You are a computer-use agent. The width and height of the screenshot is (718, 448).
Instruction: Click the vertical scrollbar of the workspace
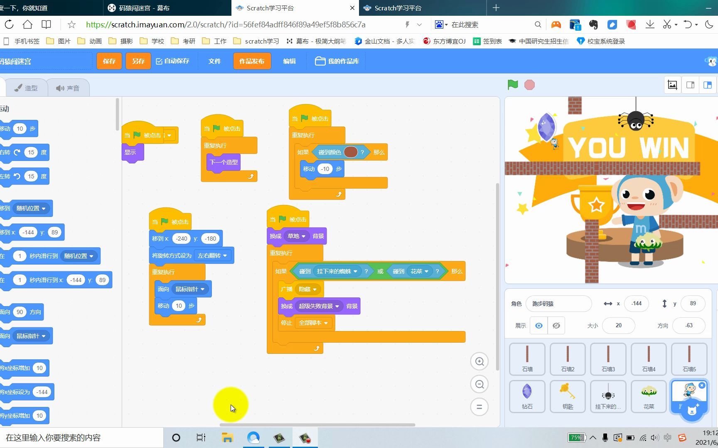497,276
